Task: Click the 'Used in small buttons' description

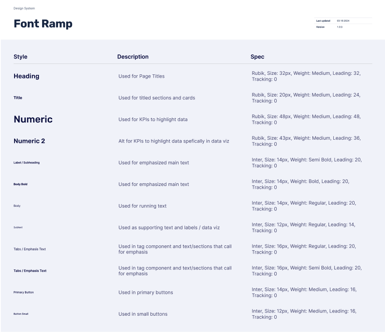Action: (x=143, y=314)
